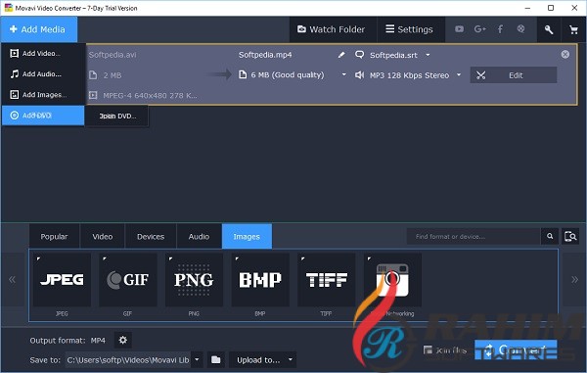Screen dimensions: 587x373
Task: Click the Convert button
Action: 516,350
